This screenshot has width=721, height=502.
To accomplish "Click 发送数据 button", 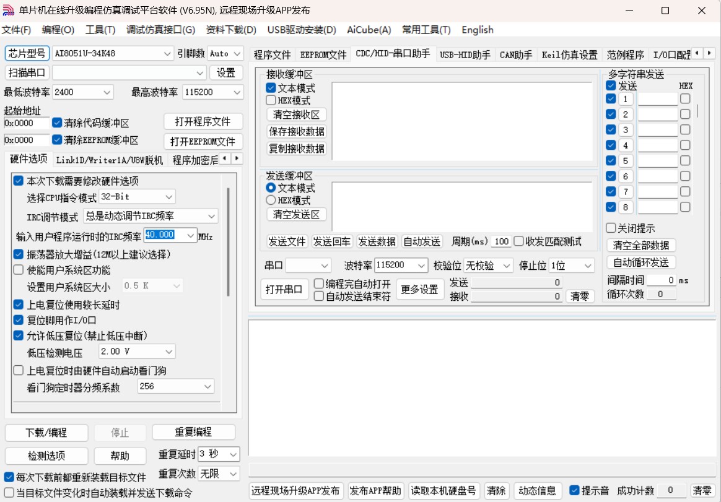I will point(377,241).
